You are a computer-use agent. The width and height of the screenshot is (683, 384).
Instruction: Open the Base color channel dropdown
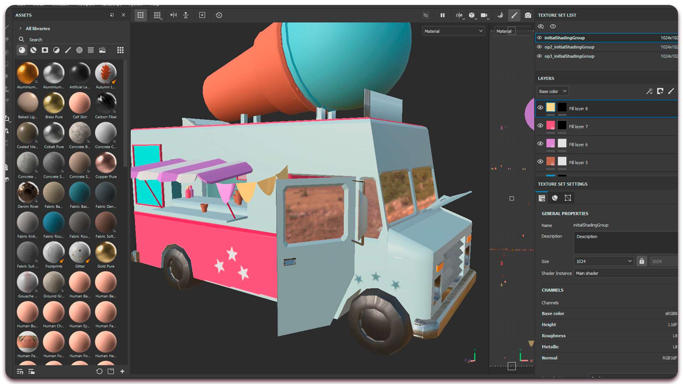click(x=552, y=91)
